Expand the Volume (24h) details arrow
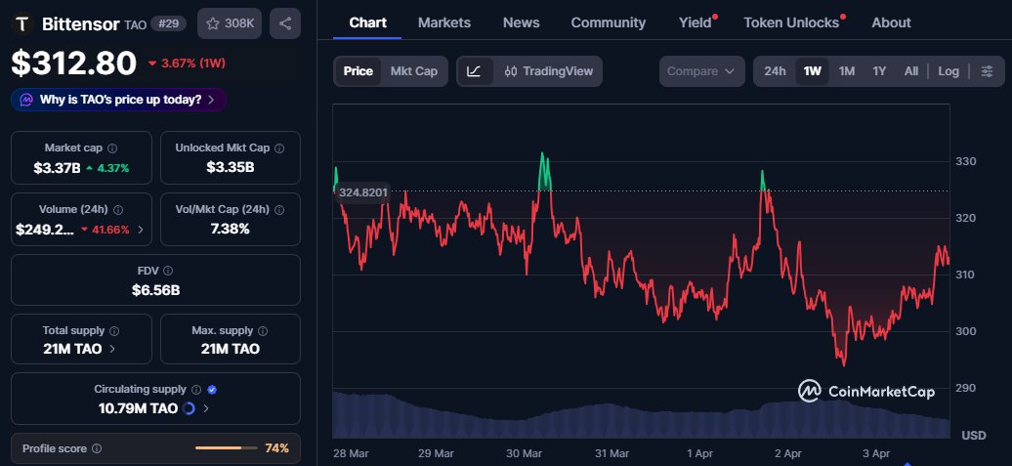 (140, 230)
